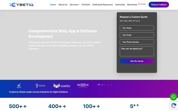Click the Trusted by Global Leaders text

(x=38, y=92)
